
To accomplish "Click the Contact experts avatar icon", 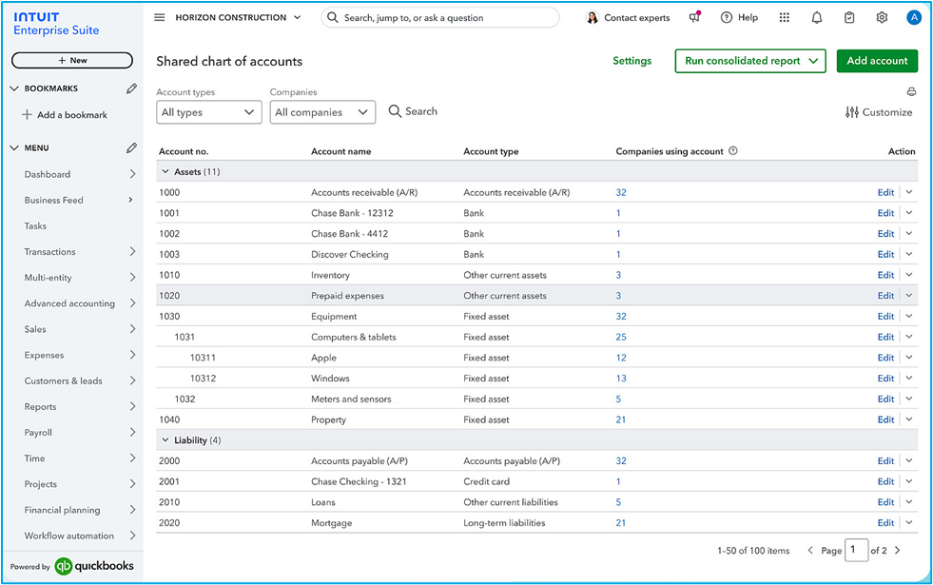I will click(x=593, y=18).
